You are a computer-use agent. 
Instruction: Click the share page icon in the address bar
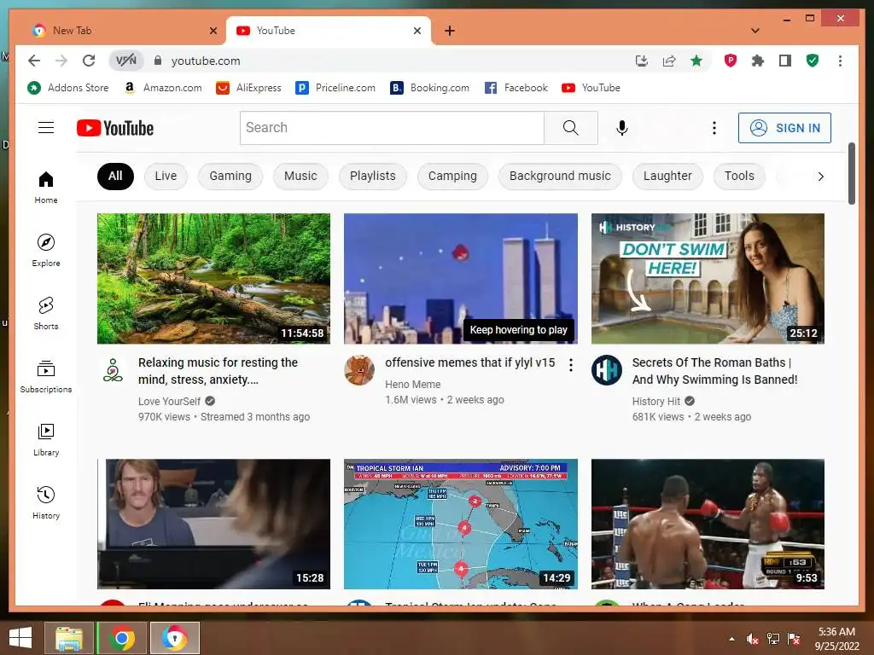669,61
